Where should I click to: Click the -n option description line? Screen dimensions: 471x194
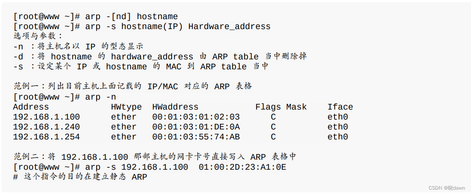tap(78, 47)
